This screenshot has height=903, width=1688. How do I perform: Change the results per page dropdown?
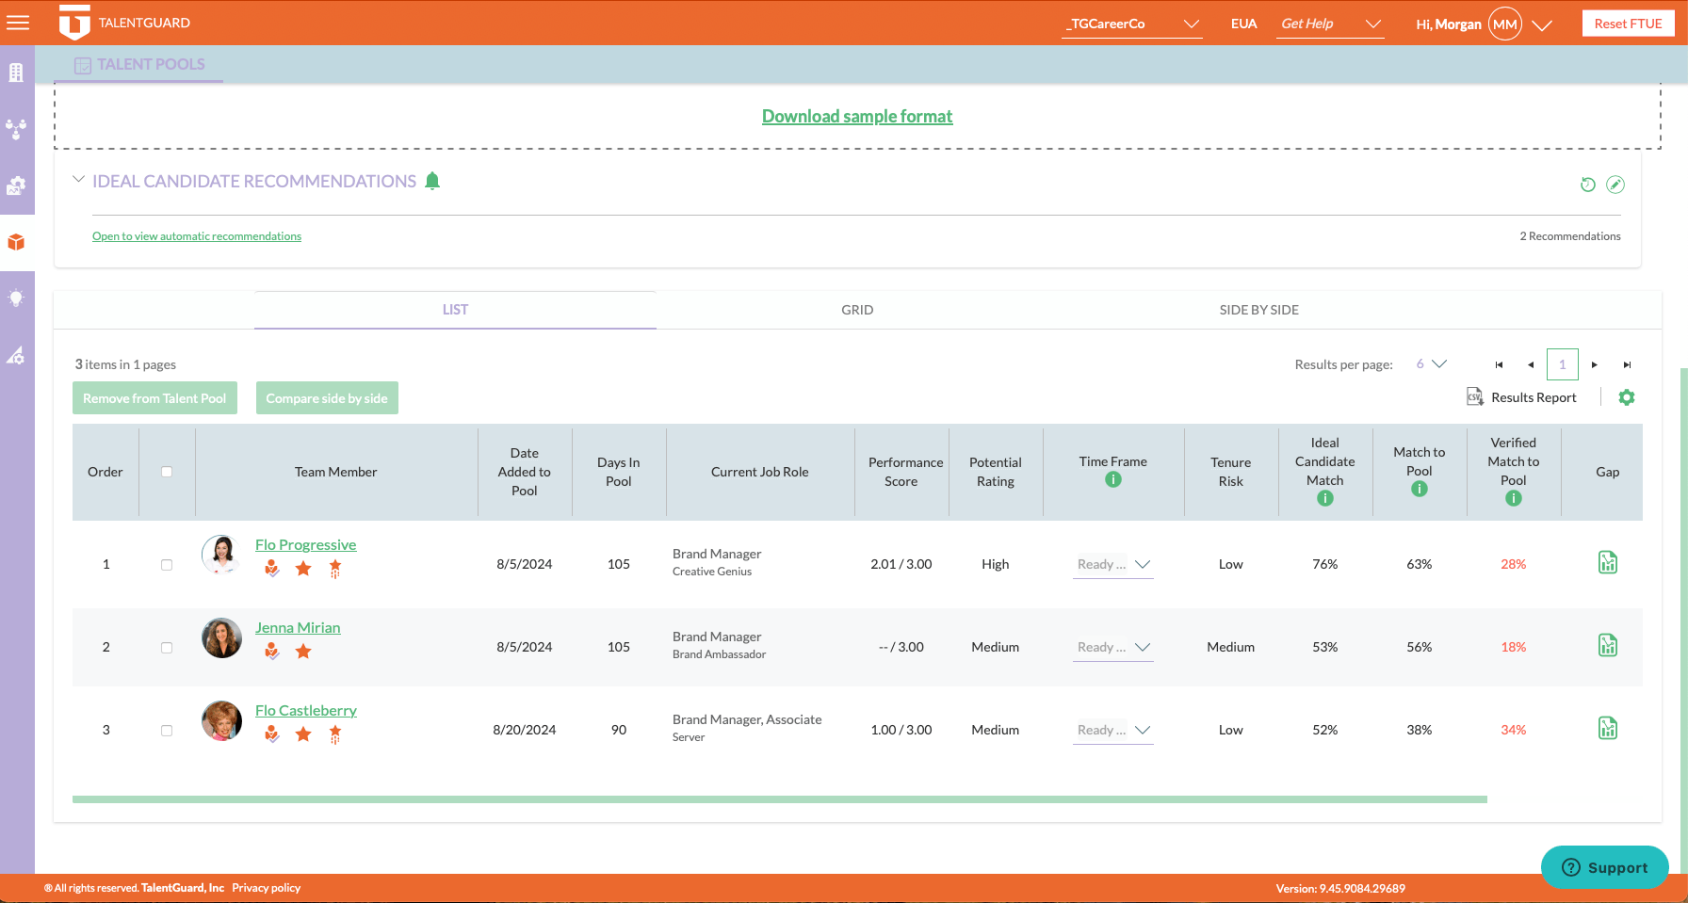tap(1430, 363)
